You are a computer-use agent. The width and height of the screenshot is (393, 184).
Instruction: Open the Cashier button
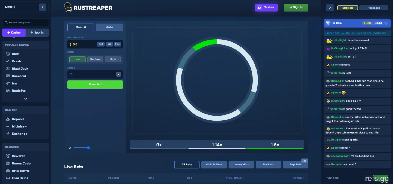pos(266,7)
